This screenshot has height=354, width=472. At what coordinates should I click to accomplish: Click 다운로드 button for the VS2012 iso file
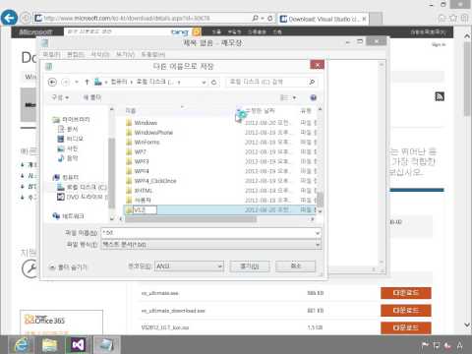click(406, 327)
